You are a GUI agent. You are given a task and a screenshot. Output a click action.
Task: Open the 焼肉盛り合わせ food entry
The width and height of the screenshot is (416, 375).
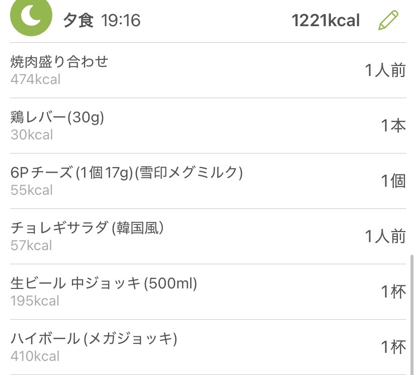pos(59,62)
